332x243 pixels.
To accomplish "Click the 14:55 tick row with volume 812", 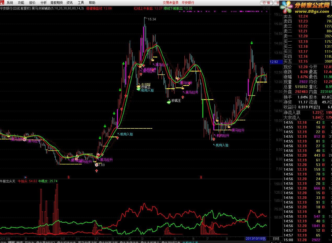I will pos(308,137).
